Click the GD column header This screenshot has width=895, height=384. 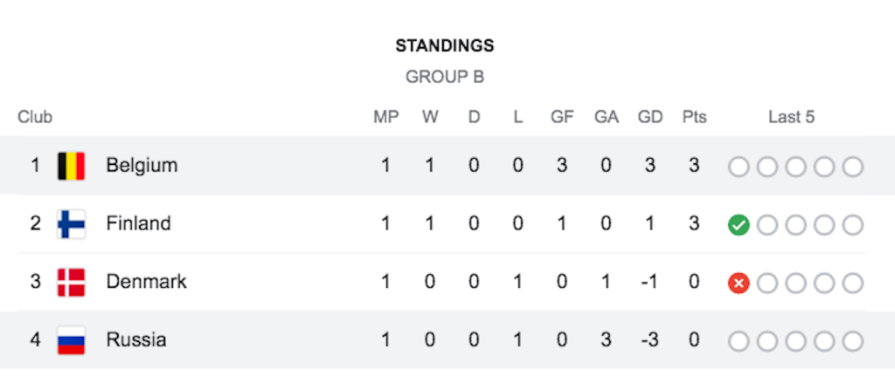650,117
